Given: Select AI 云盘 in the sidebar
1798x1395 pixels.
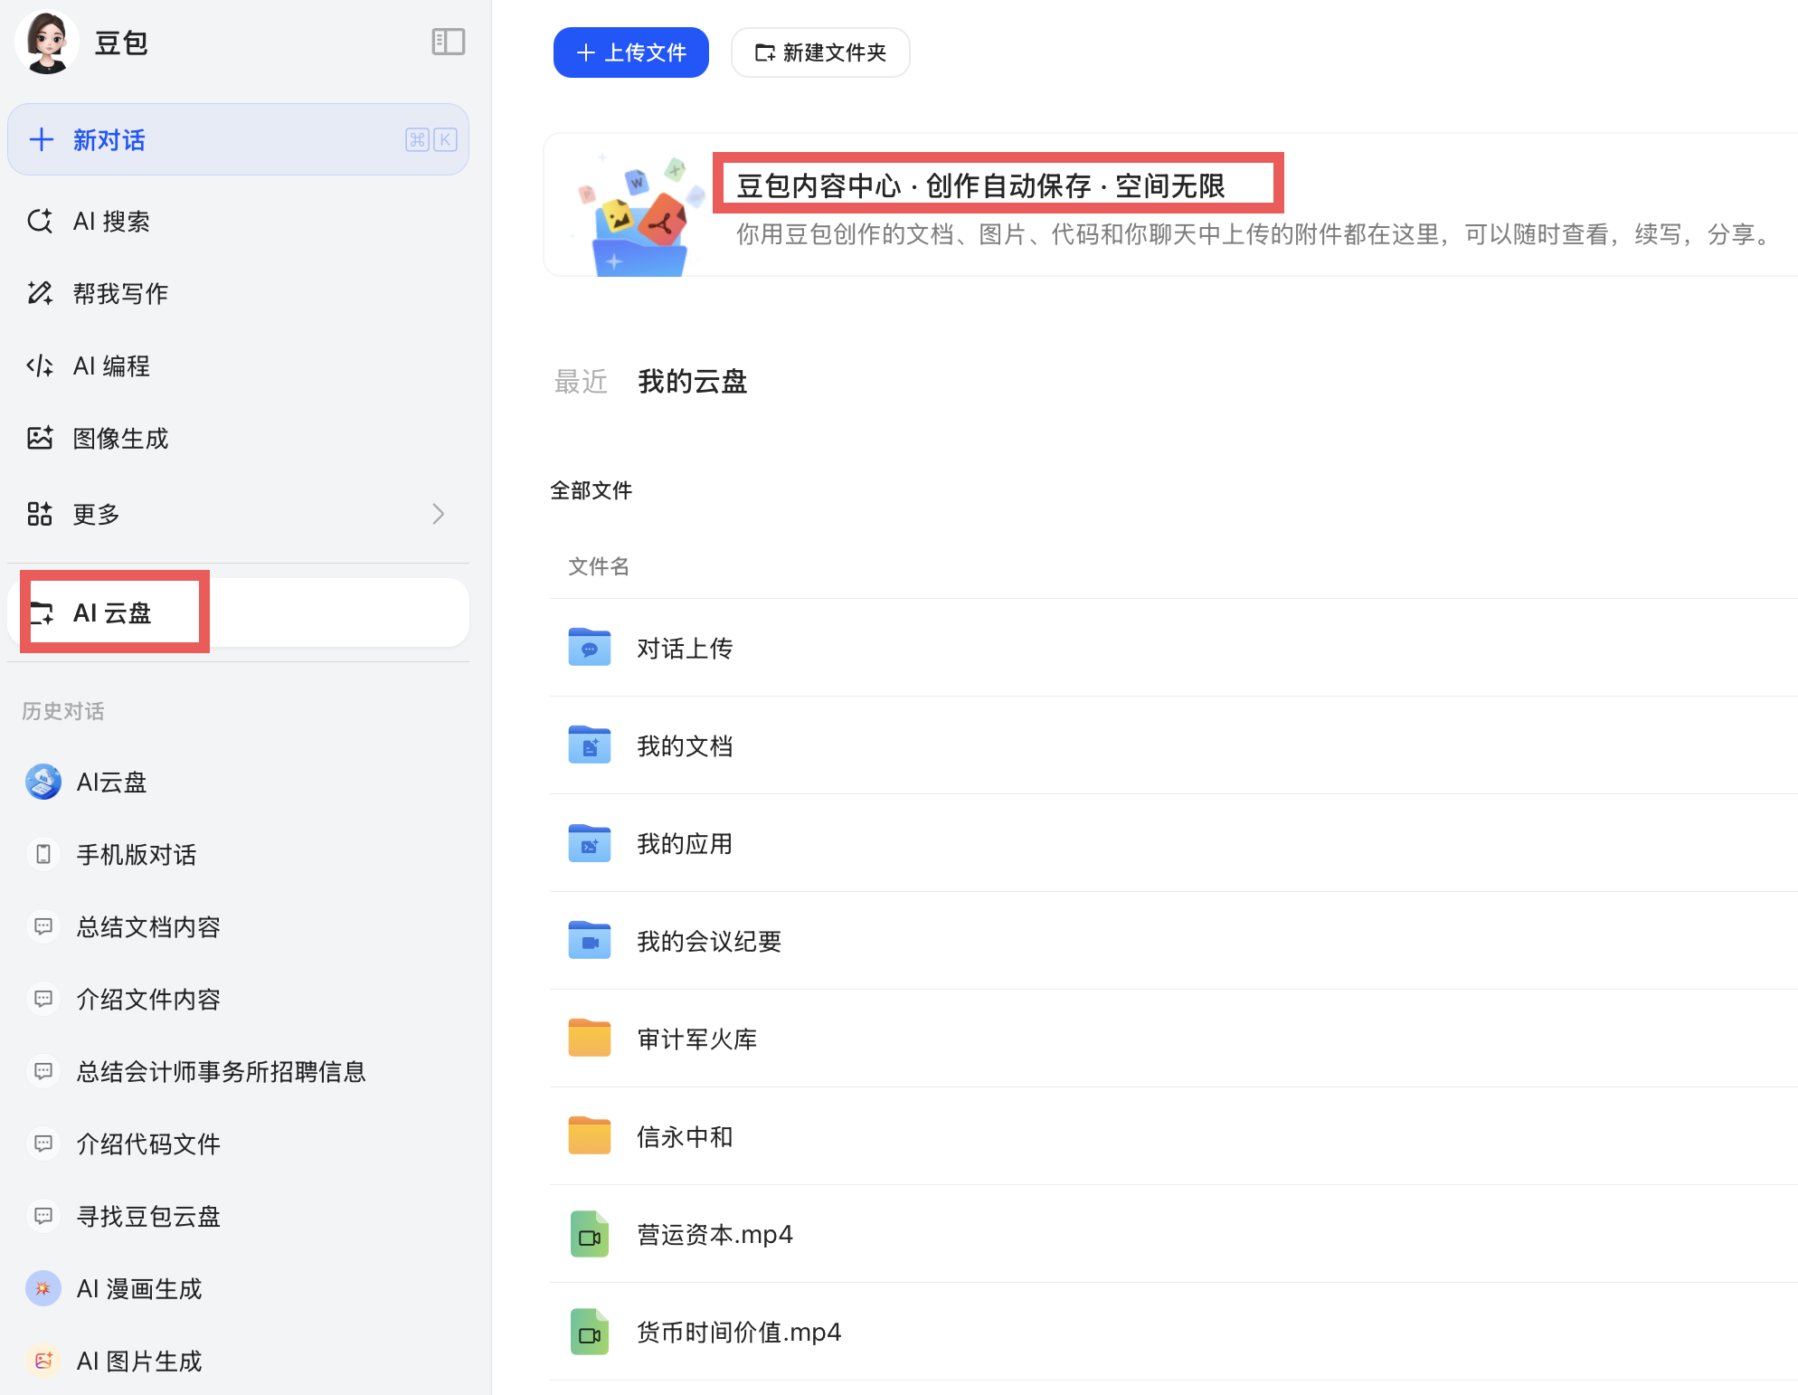Looking at the screenshot, I should pyautogui.click(x=238, y=612).
